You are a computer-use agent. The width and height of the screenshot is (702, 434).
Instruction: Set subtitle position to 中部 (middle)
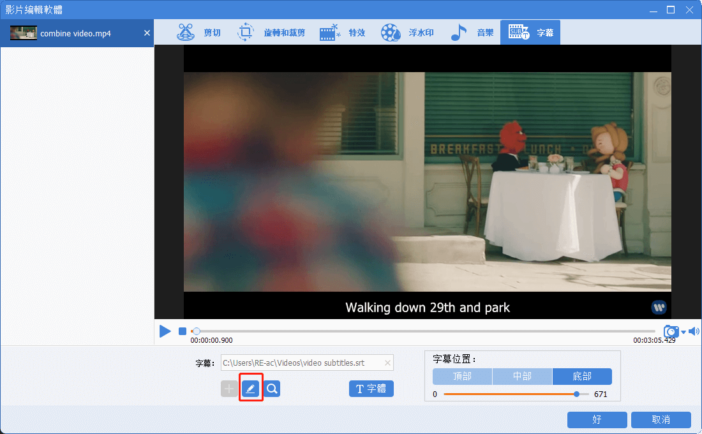523,377
